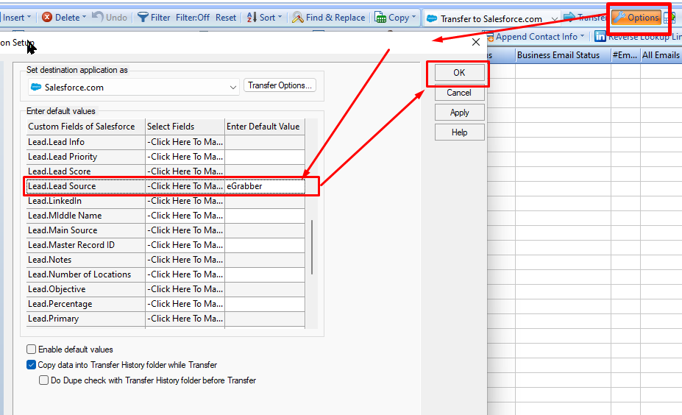Expand the Delete dropdown arrow
The width and height of the screenshot is (682, 415).
(84, 18)
